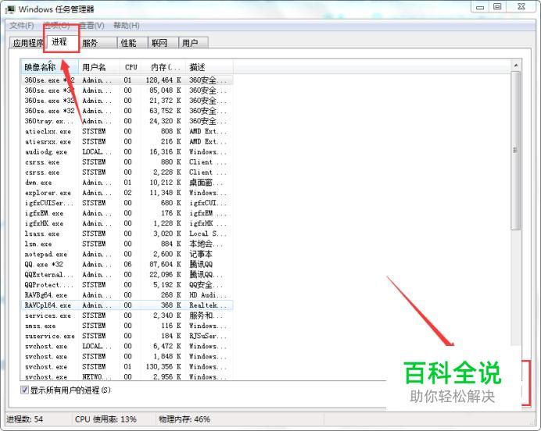The image size is (541, 431).
Task: Select the RAVBg64.exe process
Action: pyautogui.click(x=127, y=295)
